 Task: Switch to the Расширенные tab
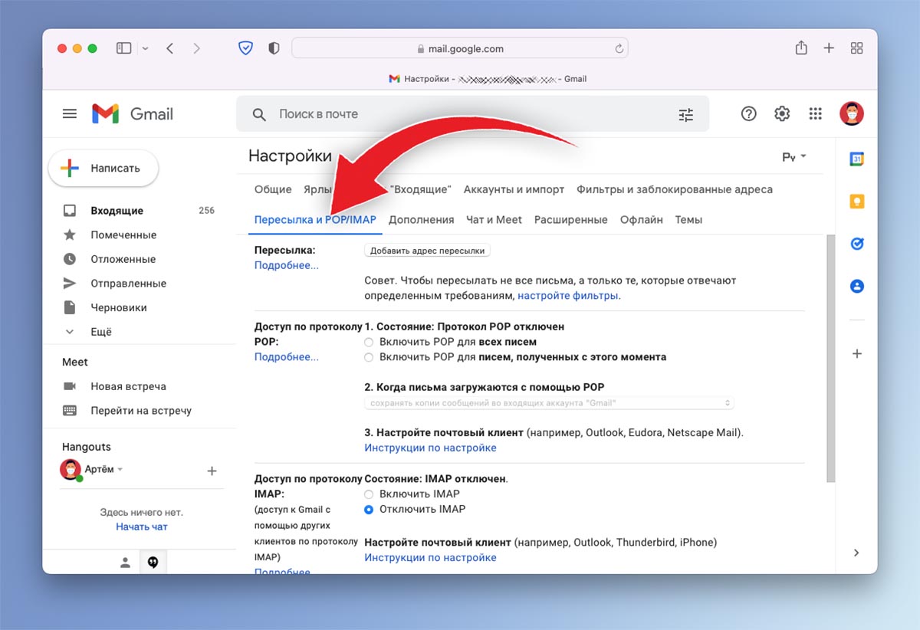pos(571,220)
